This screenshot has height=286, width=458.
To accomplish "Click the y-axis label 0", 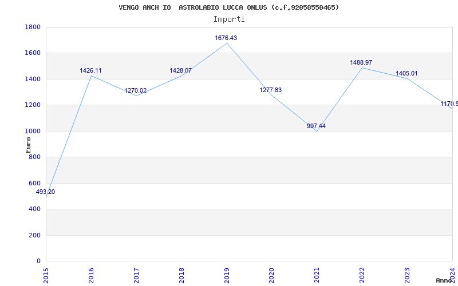I will (38, 261).
